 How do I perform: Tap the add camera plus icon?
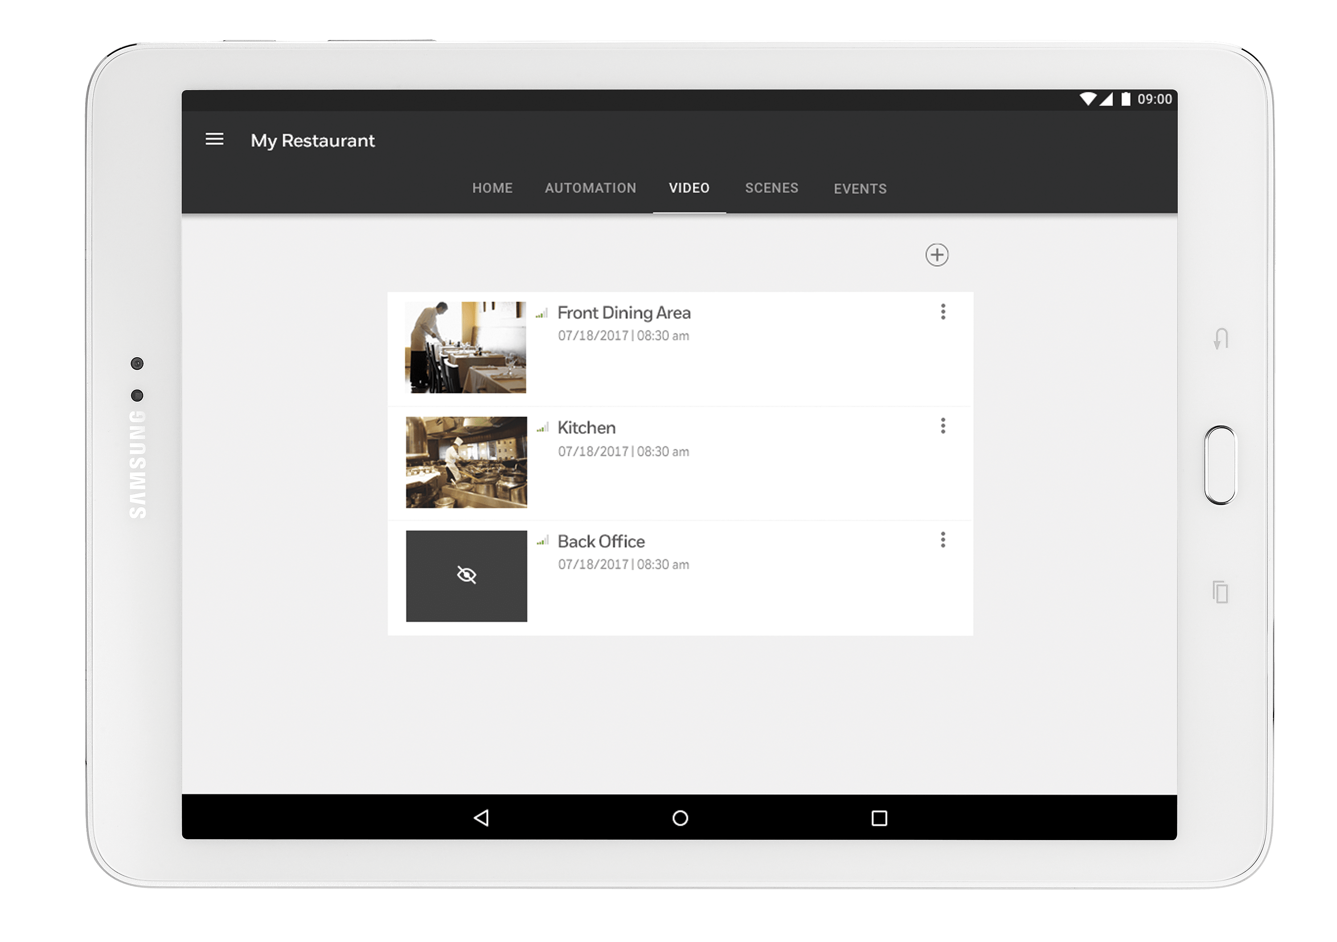[937, 255]
